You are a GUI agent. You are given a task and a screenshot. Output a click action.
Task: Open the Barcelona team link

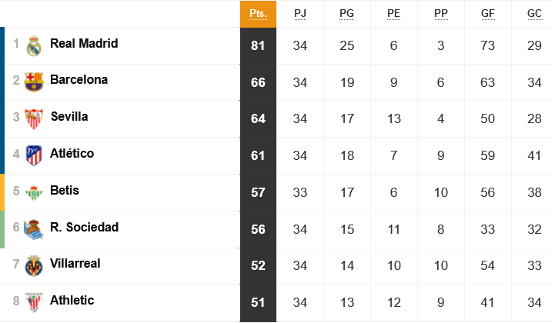tap(79, 80)
